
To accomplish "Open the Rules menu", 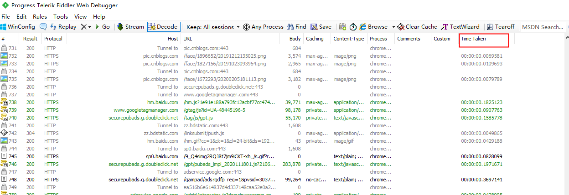I will (x=40, y=16).
